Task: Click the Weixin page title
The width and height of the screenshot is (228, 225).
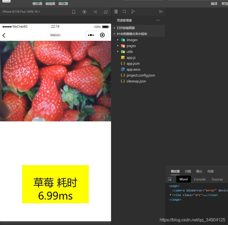Action: click(x=55, y=35)
